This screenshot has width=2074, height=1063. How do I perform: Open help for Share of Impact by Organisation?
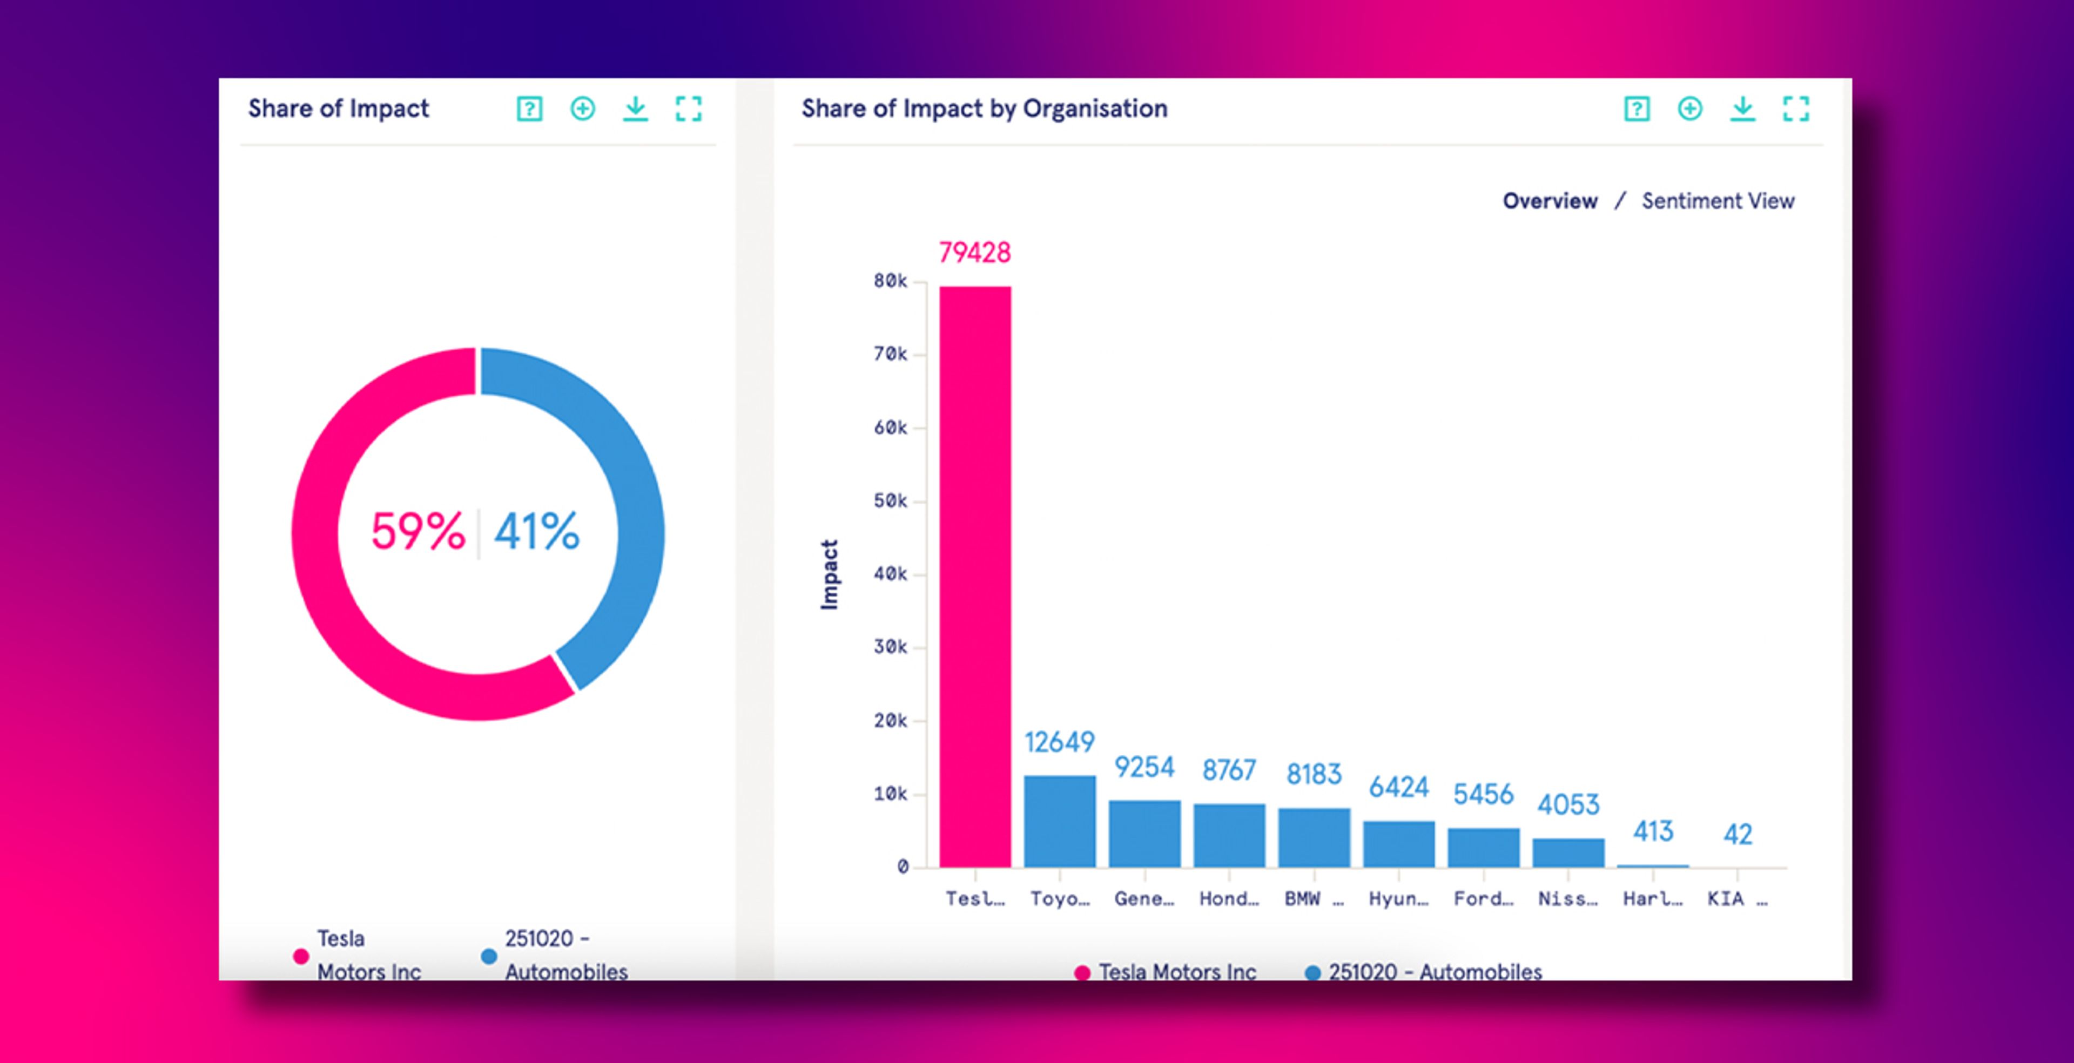coord(1637,109)
